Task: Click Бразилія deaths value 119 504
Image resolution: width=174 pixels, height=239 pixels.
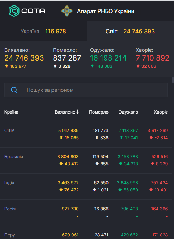Action: click(101, 157)
